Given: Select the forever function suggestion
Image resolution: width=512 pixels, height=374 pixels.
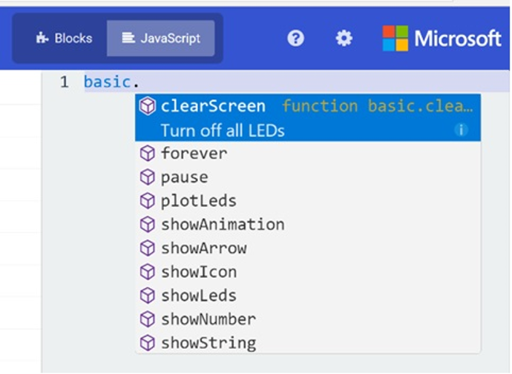Looking at the screenshot, I should pos(194,154).
